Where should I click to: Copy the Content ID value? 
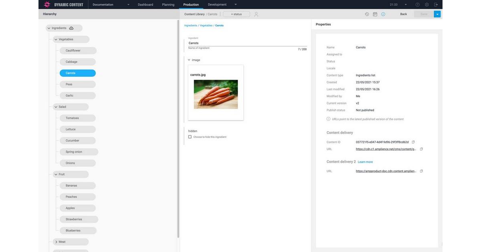point(413,142)
